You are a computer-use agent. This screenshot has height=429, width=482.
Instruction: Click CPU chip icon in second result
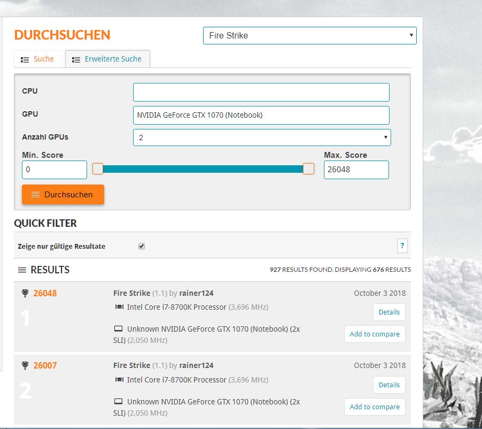click(119, 379)
